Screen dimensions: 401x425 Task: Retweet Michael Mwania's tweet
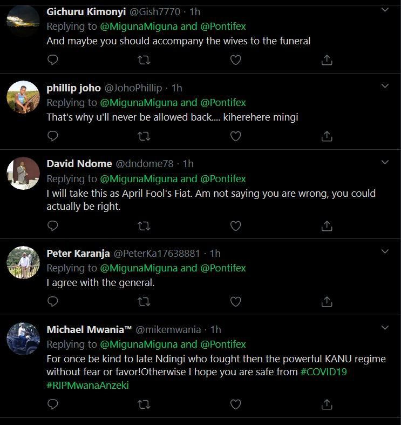pyautogui.click(x=144, y=404)
